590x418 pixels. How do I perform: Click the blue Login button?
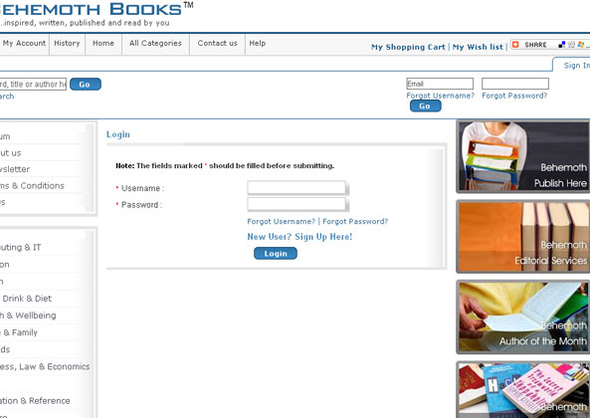(x=276, y=254)
